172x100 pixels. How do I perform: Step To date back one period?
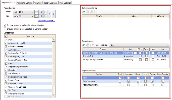pyautogui.click(x=41, y=16)
